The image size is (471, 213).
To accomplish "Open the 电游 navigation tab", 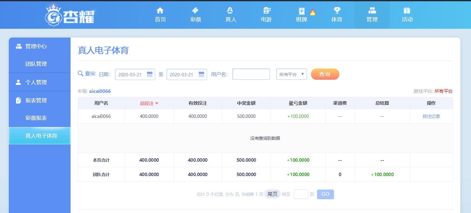I will coord(266,15).
